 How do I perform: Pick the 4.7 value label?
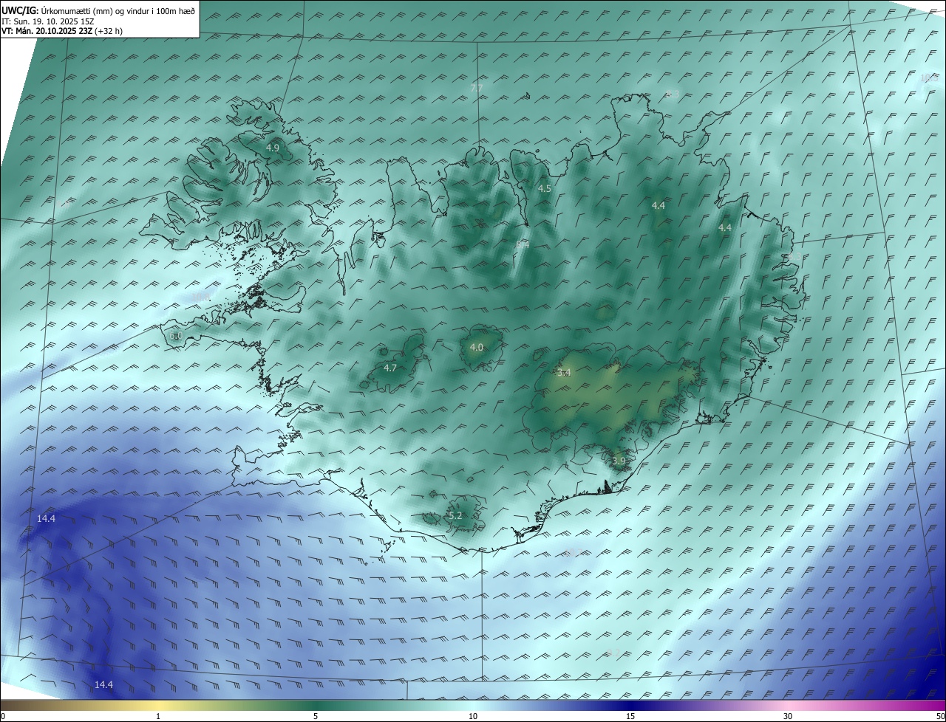point(390,368)
